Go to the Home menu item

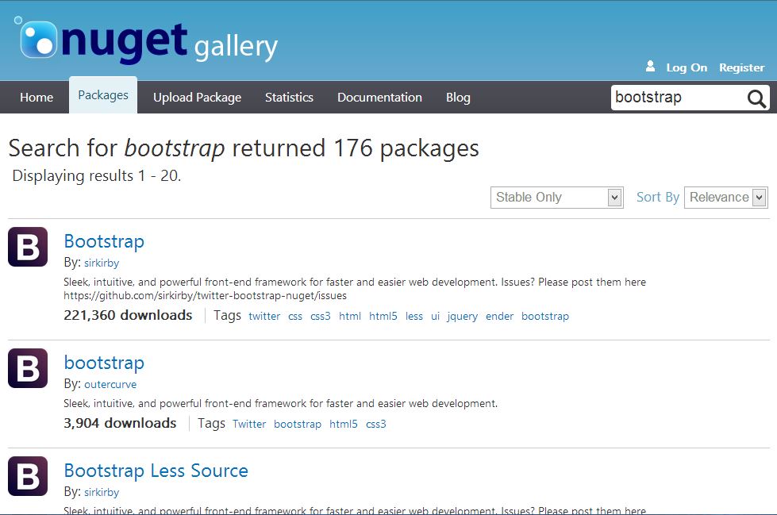click(37, 97)
